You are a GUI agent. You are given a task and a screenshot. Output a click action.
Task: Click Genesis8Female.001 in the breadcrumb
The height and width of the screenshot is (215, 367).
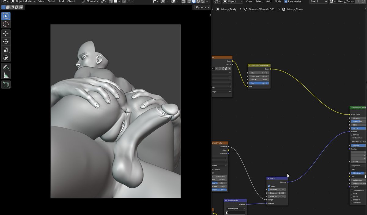point(261,9)
